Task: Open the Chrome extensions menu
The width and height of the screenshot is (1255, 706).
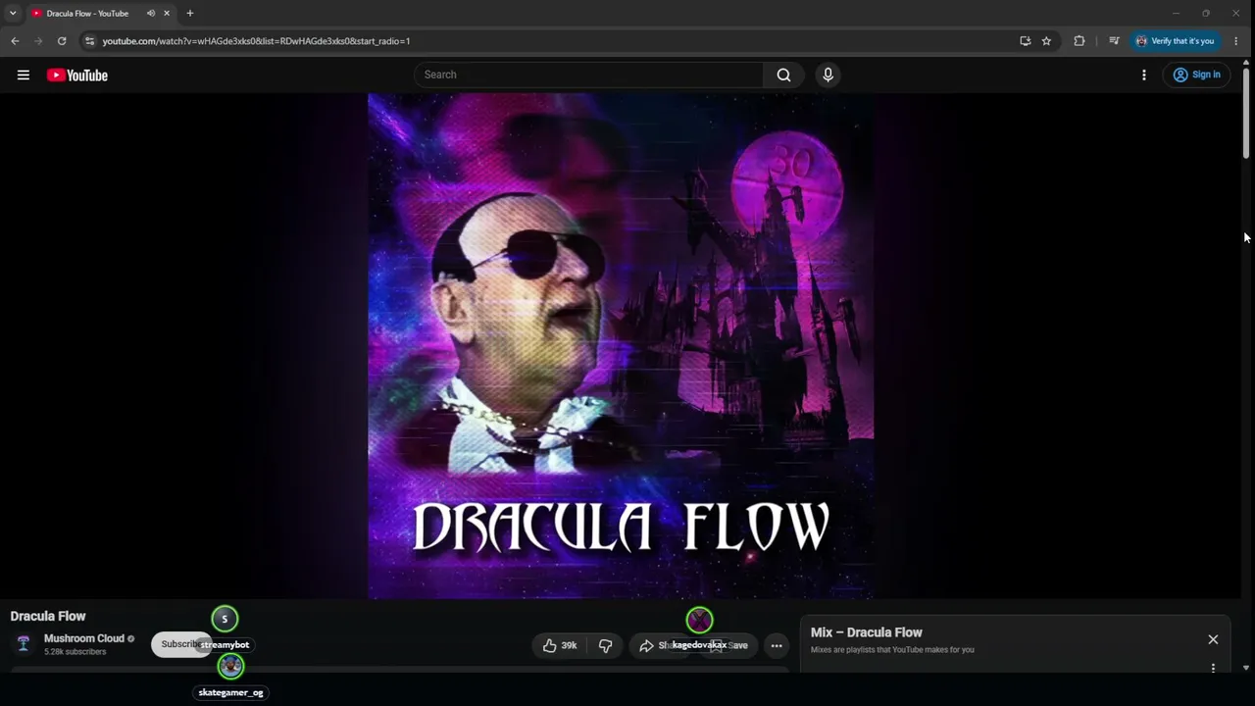Action: click(1079, 41)
